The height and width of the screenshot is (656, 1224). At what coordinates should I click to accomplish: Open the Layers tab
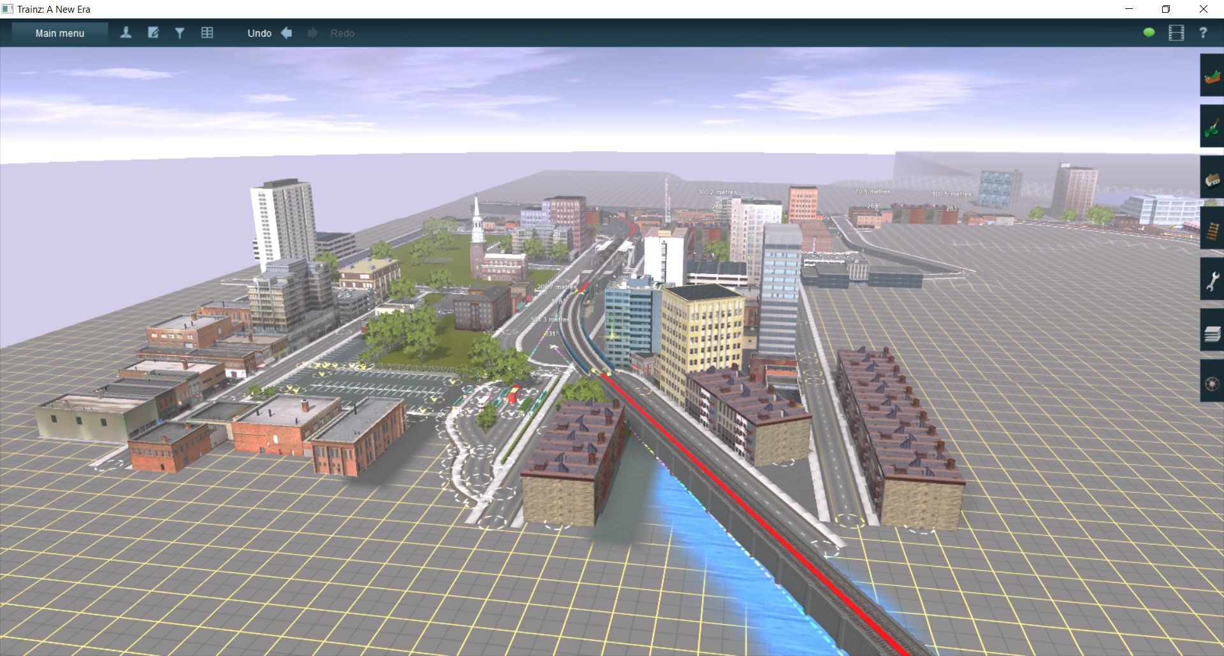pyautogui.click(x=1212, y=331)
